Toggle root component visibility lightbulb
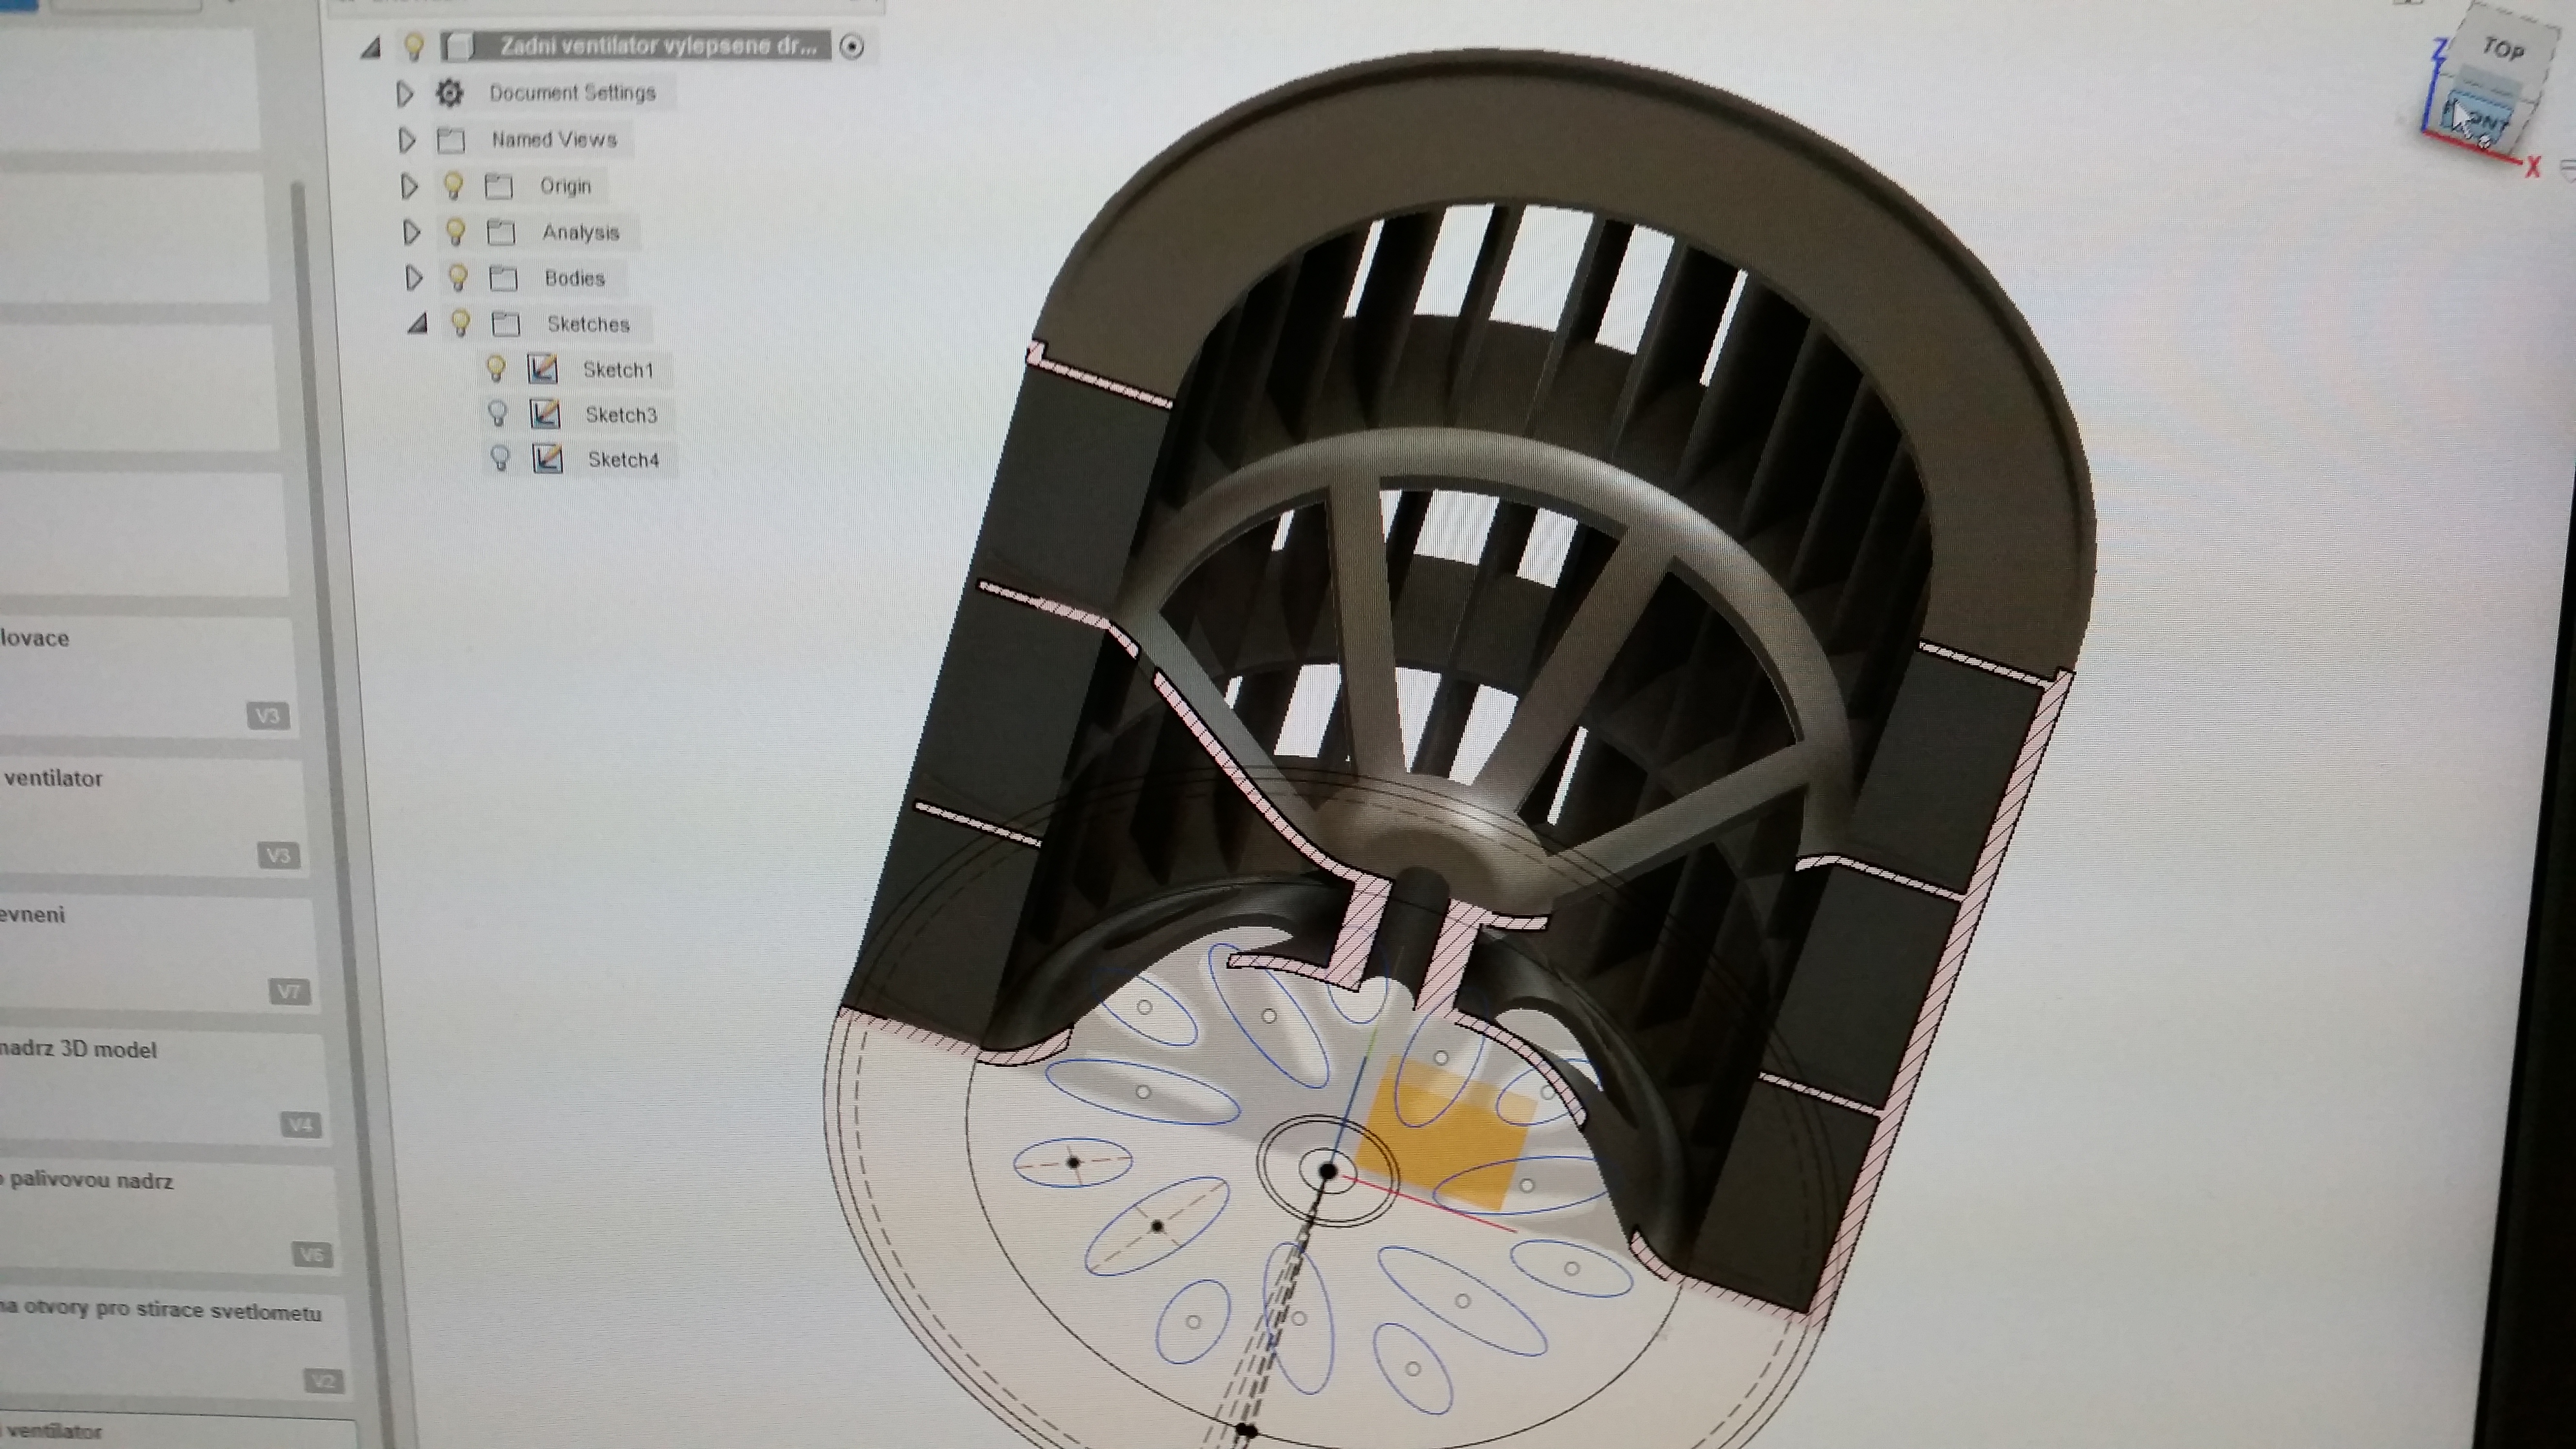The width and height of the screenshot is (2576, 1449). coord(413,46)
